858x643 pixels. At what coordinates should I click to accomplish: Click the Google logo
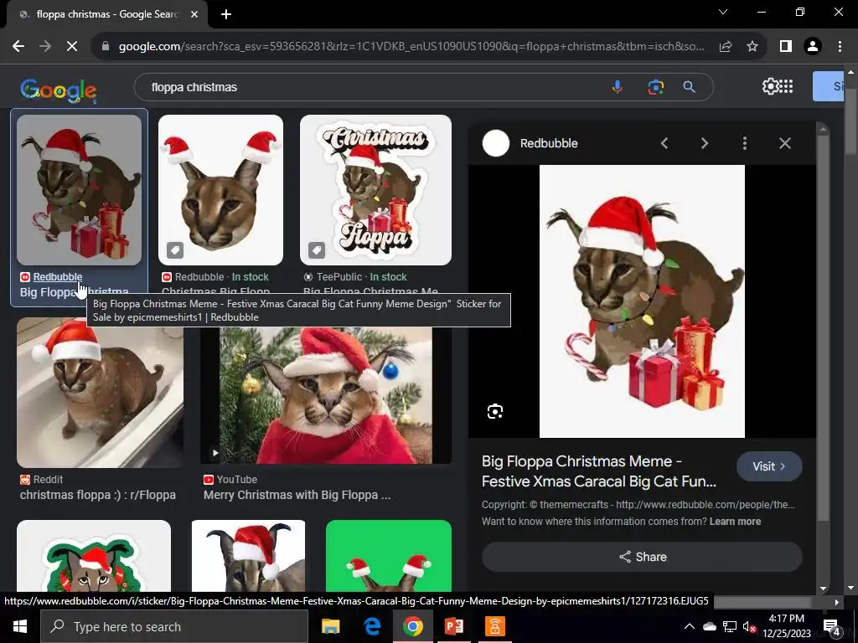pos(59,90)
